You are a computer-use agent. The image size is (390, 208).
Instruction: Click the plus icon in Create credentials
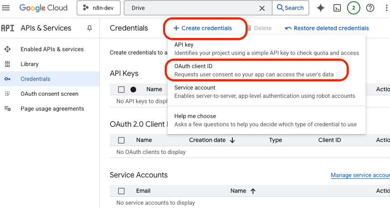click(176, 28)
